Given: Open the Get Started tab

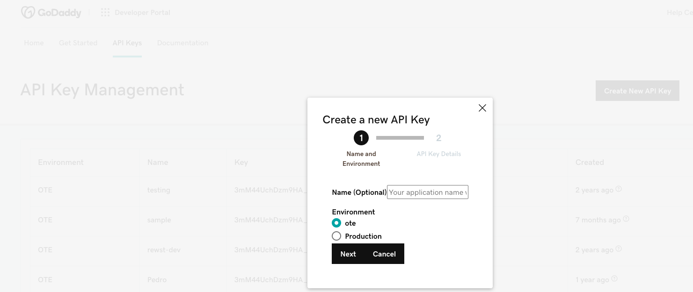Looking at the screenshot, I should coord(78,43).
